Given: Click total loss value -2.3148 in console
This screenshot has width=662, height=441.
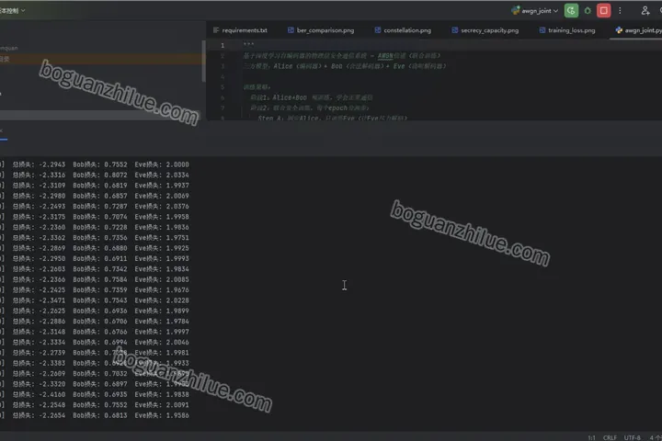Looking at the screenshot, I should point(51,332).
